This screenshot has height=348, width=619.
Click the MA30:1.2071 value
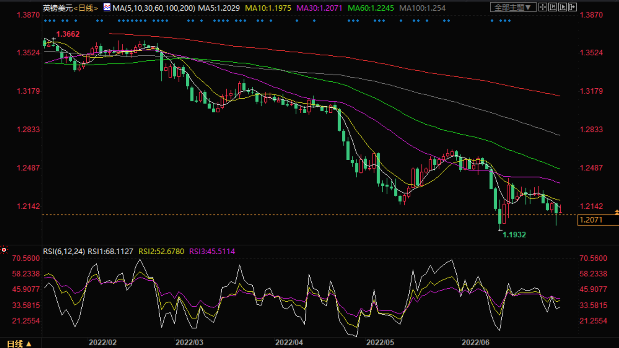point(319,8)
